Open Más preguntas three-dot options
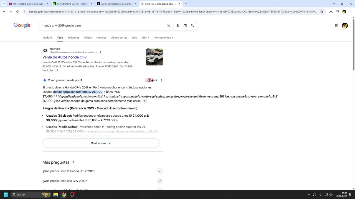 73,162
